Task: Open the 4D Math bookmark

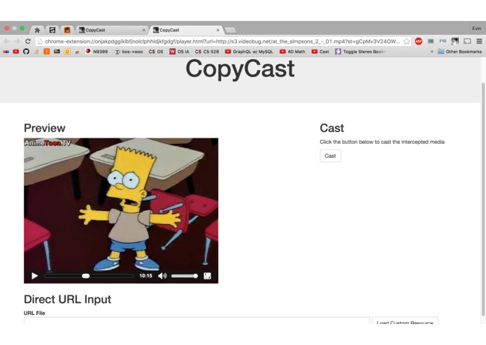Action: coord(292,52)
